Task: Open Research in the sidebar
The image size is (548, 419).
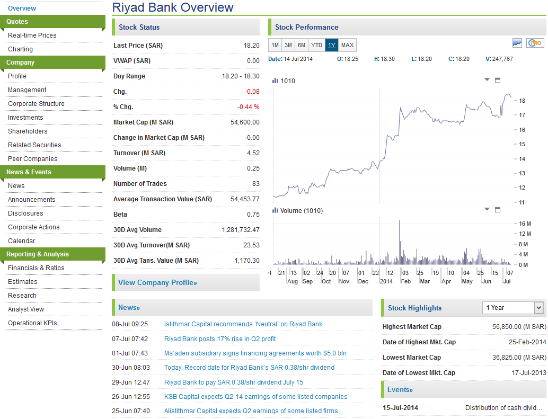Action: coord(22,296)
